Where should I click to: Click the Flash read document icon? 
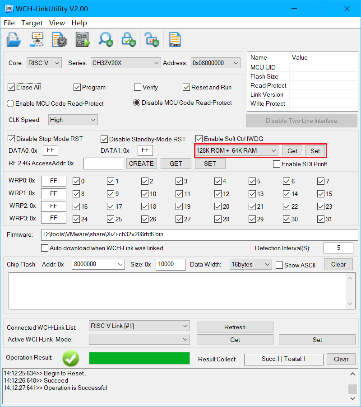pos(175,39)
